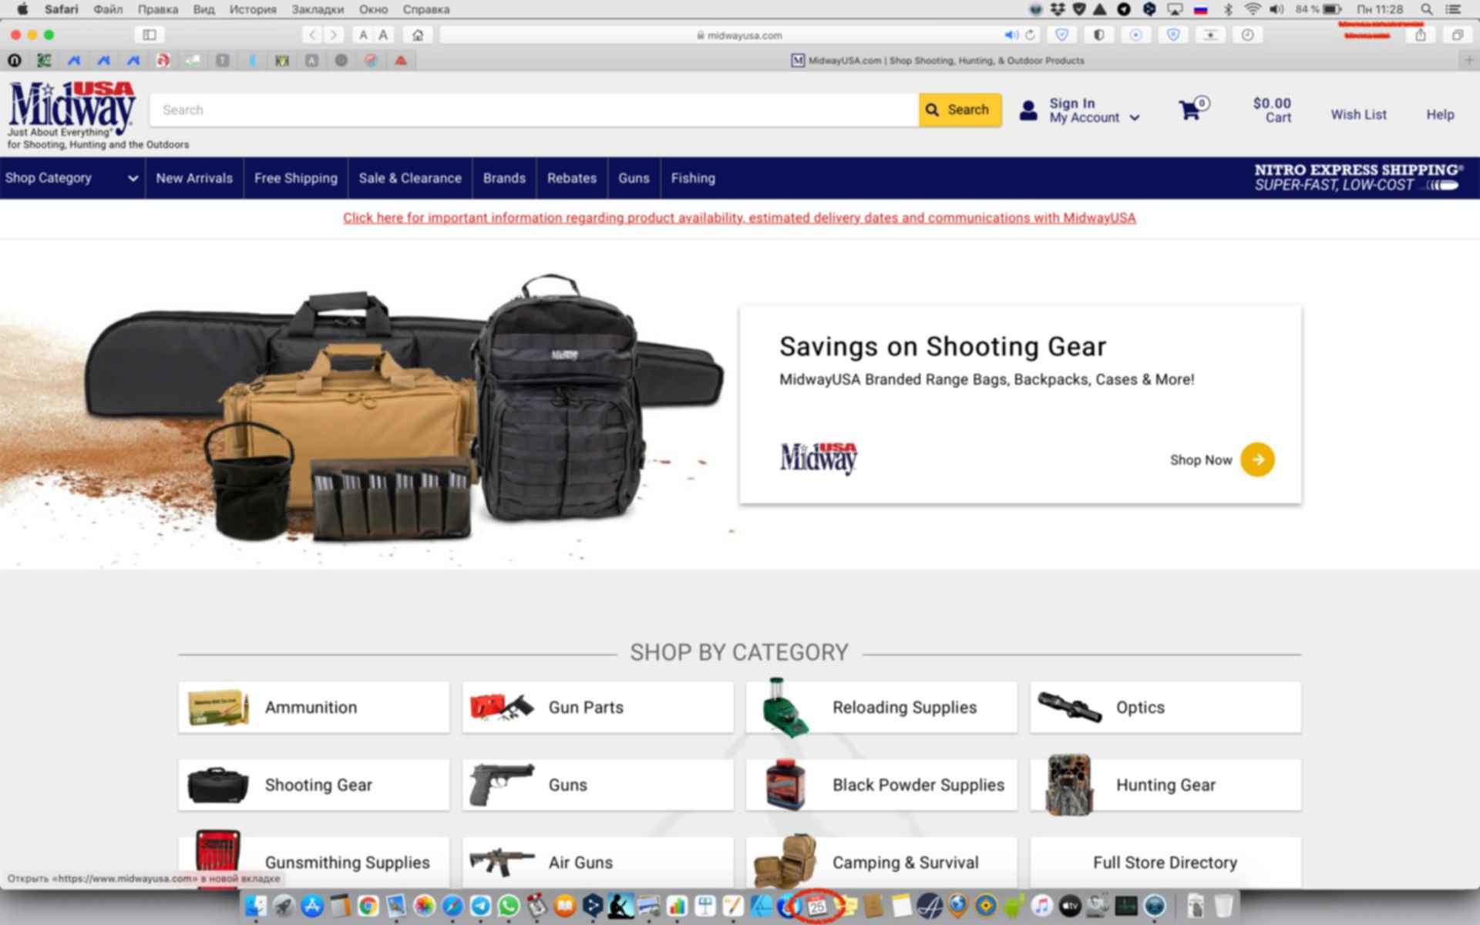Screen dimensions: 1480x925
Task: Expand the Shop Category dropdown
Action: (72, 178)
